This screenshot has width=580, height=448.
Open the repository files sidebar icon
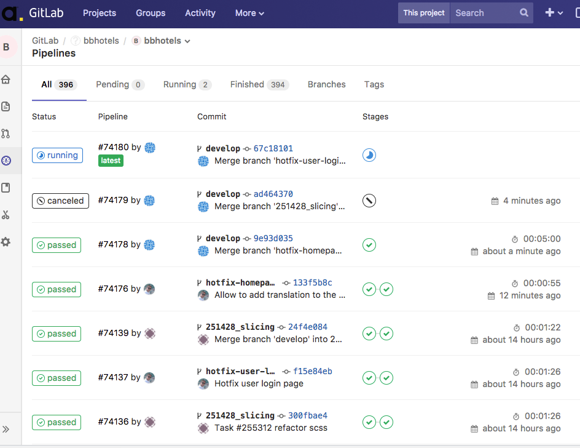[x=6, y=106]
